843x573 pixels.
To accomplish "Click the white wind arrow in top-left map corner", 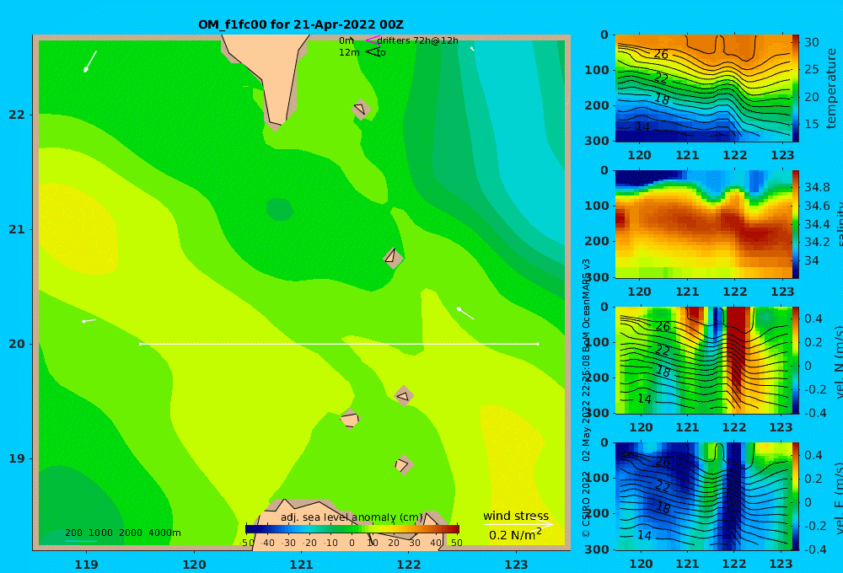I will [90, 62].
